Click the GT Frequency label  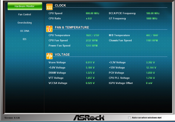[117, 18]
